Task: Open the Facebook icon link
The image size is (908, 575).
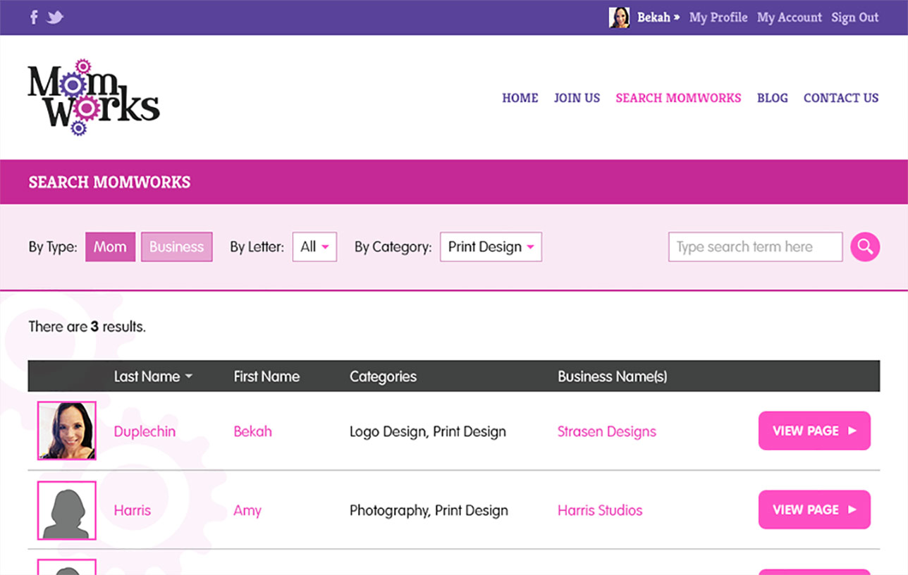Action: [x=34, y=17]
